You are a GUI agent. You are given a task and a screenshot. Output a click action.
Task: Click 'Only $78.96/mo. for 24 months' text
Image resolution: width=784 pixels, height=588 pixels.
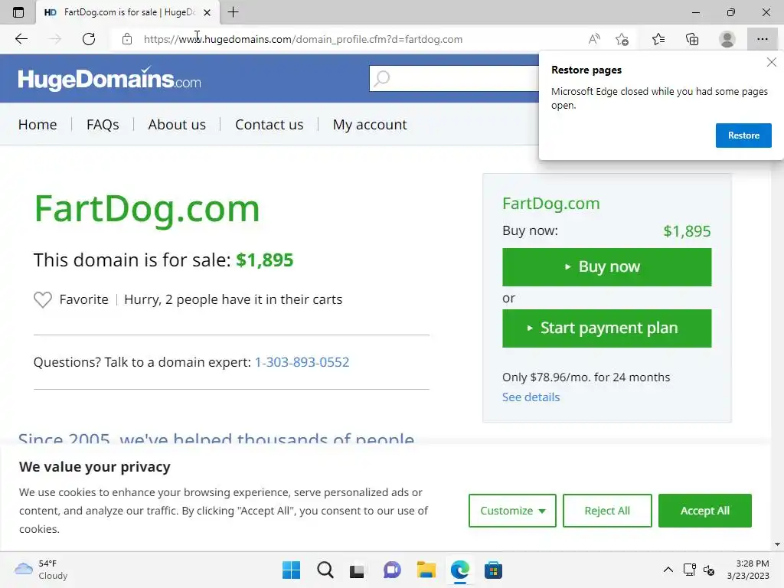tap(586, 377)
